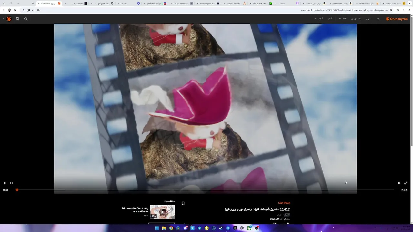This screenshot has height=232, width=413.
Task: Mute the video player volume
Action: [11, 183]
